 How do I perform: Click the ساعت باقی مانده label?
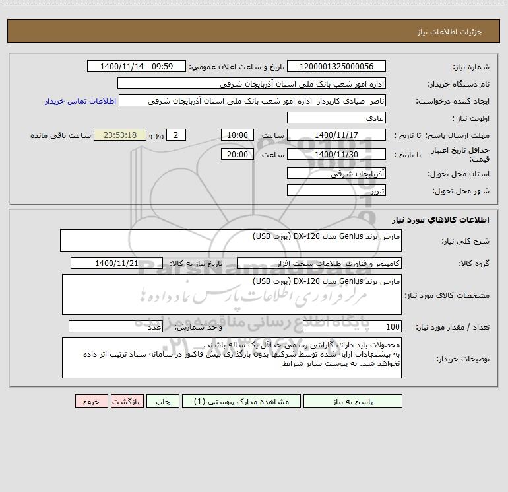click(x=61, y=135)
